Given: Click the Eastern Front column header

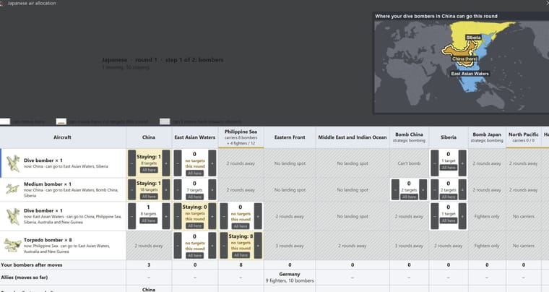Looking at the screenshot, I should (x=290, y=137).
